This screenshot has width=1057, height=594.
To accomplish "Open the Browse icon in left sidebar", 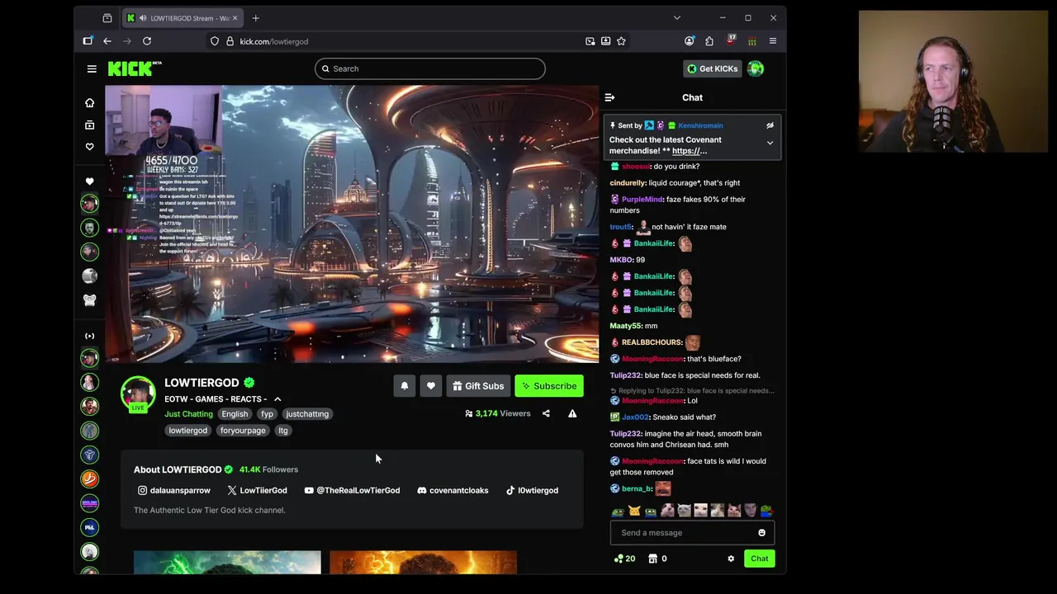I will click(x=89, y=125).
